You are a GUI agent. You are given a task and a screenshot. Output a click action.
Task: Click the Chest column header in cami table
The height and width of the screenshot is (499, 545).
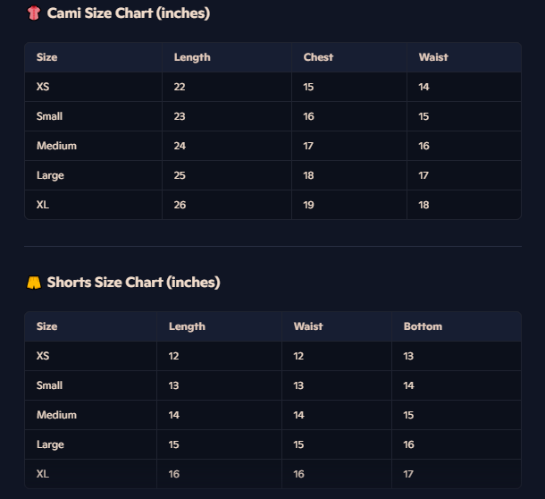318,57
